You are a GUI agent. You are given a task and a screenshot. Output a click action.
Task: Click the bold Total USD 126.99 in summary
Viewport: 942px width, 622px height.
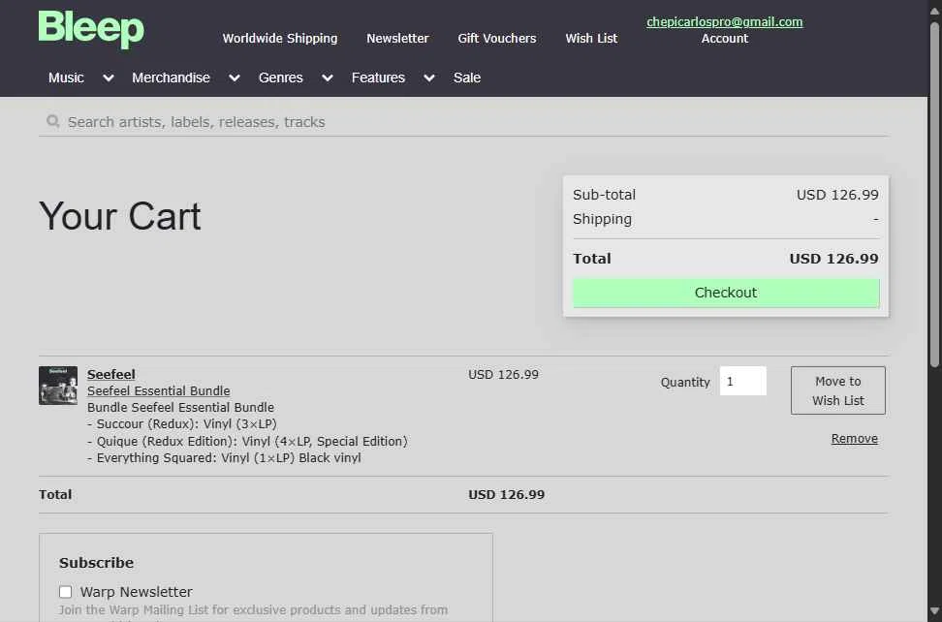(833, 259)
